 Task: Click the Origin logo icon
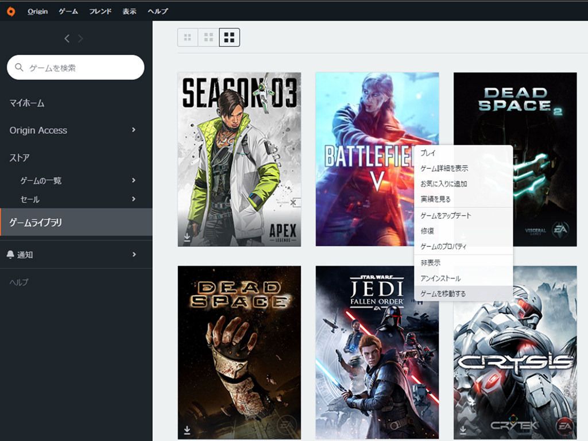(x=10, y=11)
